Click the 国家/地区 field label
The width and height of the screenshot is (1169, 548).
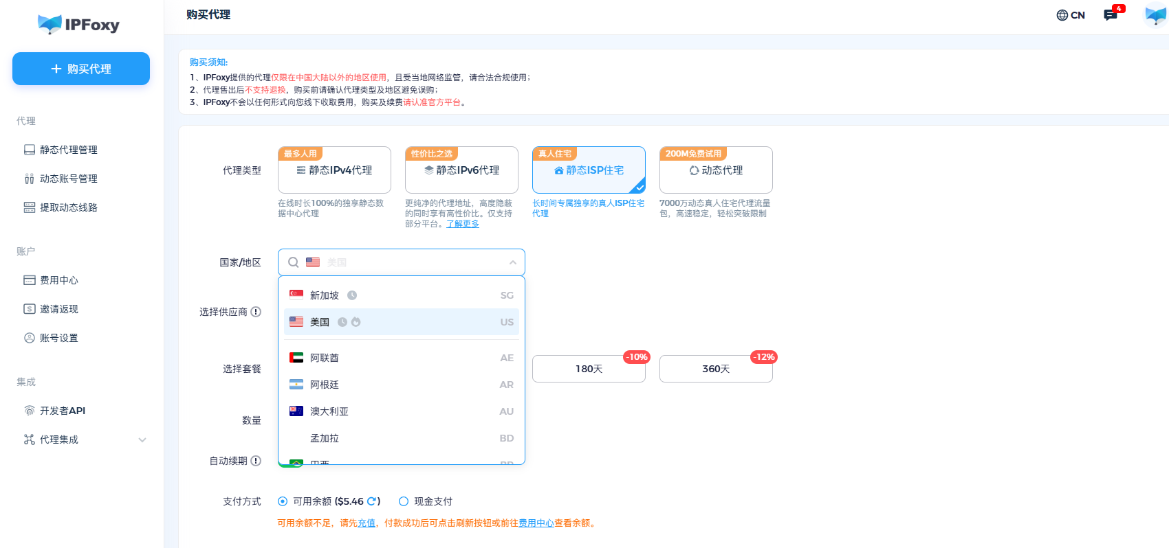(241, 262)
